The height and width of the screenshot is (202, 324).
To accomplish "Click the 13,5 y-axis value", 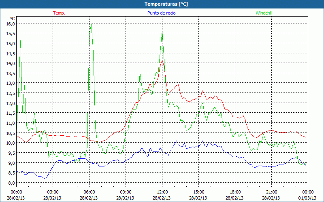I will (11, 73).
